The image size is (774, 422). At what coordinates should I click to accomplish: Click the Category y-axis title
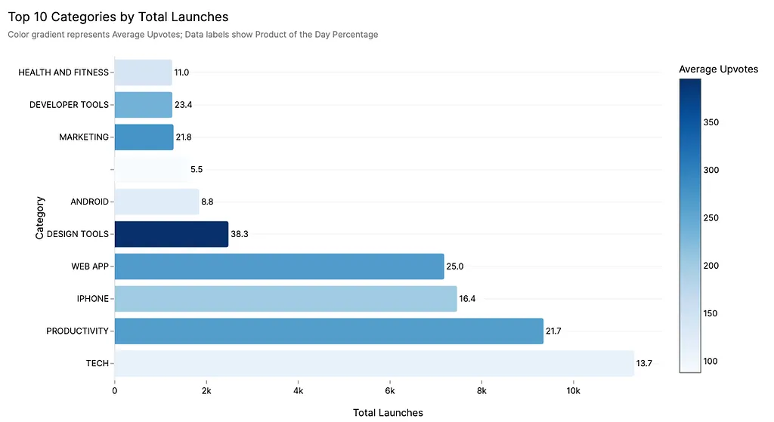coord(39,218)
